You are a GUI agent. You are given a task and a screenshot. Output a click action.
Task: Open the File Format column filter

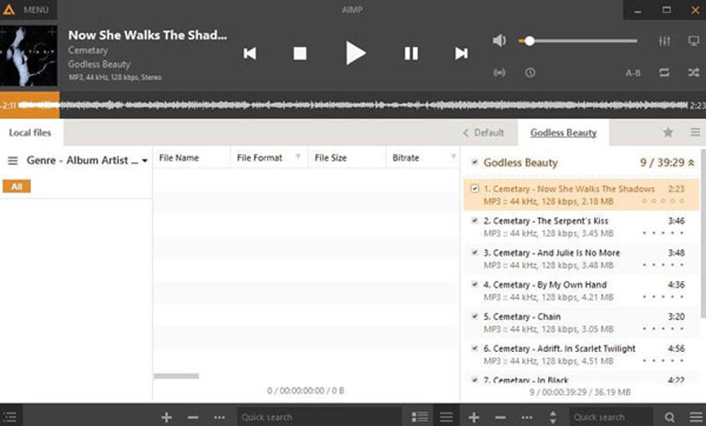tap(297, 157)
